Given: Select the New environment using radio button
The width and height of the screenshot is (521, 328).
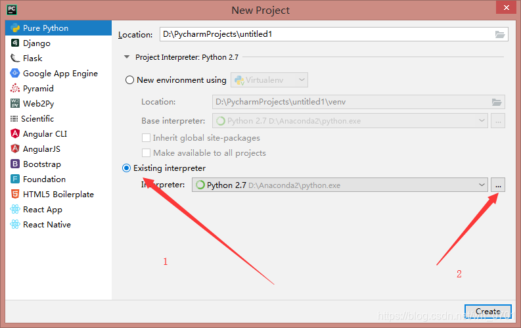Looking at the screenshot, I should [x=129, y=80].
